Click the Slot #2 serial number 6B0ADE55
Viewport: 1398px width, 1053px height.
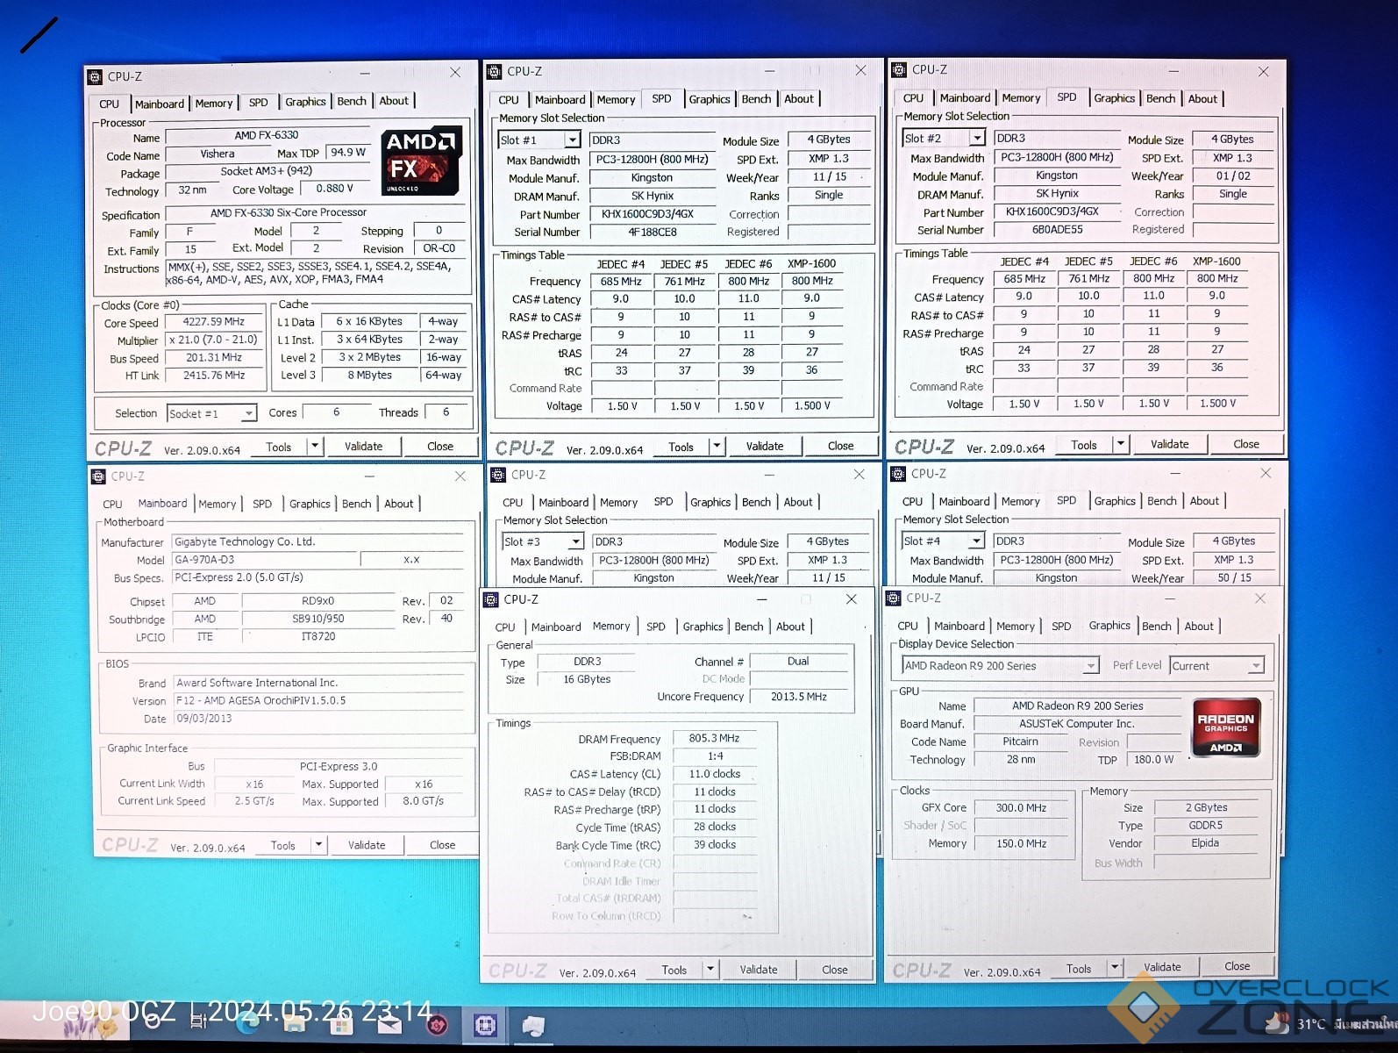1057,230
